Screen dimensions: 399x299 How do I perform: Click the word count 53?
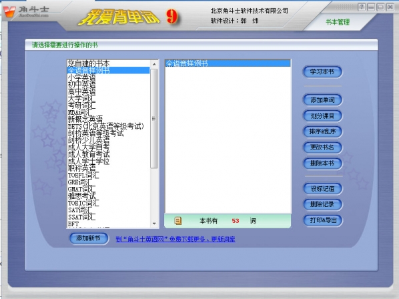(236, 221)
